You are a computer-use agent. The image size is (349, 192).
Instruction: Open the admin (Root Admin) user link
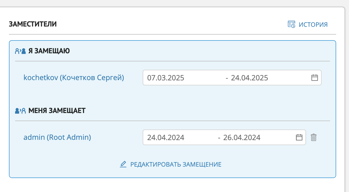[x=57, y=137]
